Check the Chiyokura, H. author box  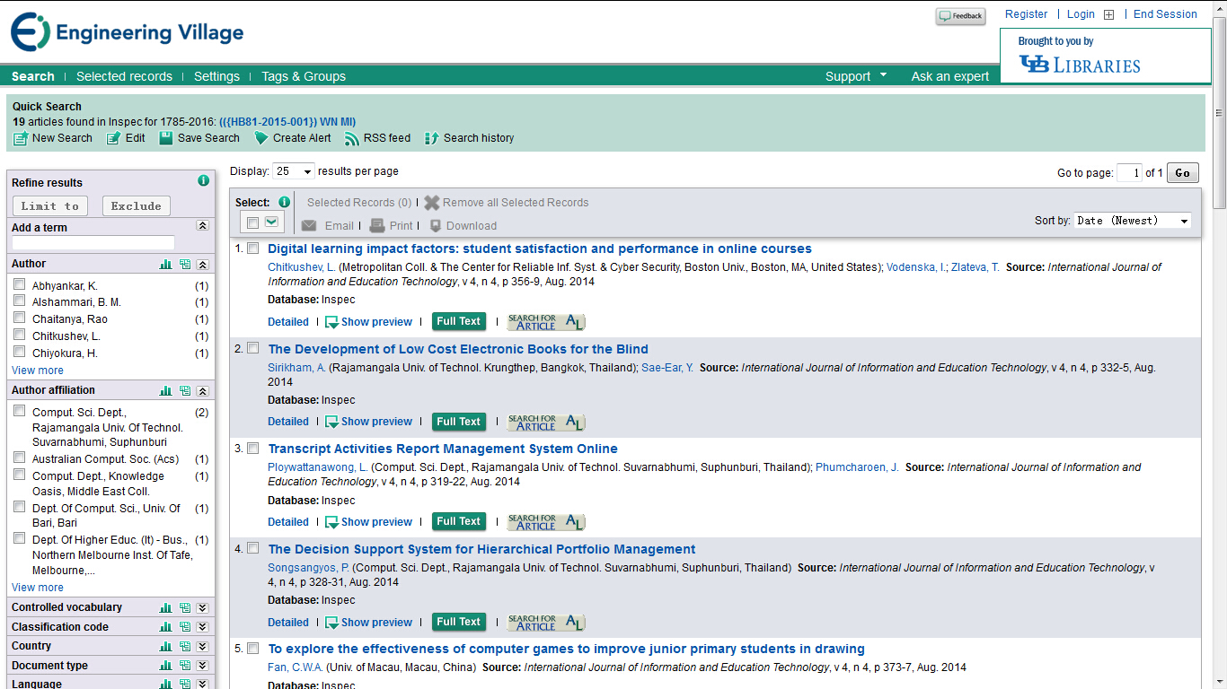[x=20, y=353]
